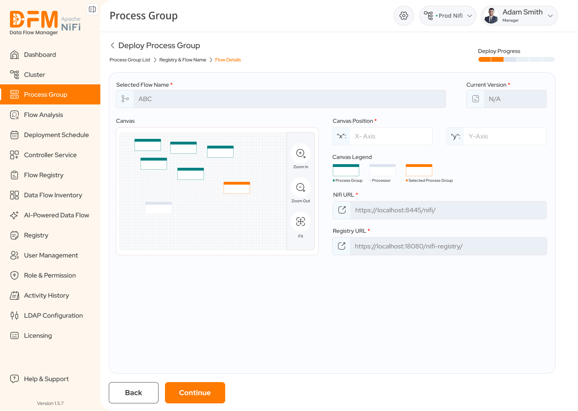This screenshot has width=578, height=411.
Task: Click the Zoom Out canvas icon
Action: [x=301, y=187]
